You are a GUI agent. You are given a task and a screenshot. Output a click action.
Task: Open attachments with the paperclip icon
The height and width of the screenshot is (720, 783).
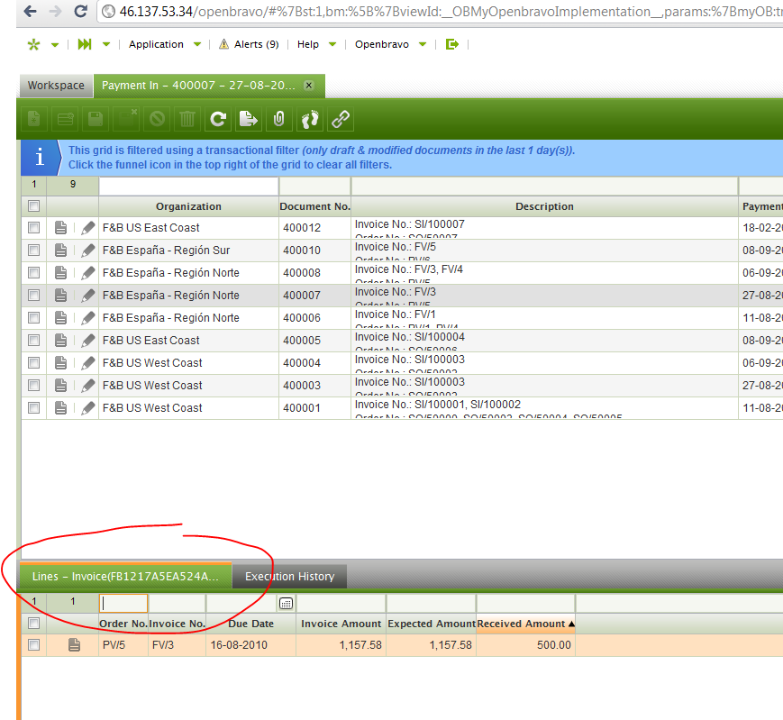click(278, 118)
